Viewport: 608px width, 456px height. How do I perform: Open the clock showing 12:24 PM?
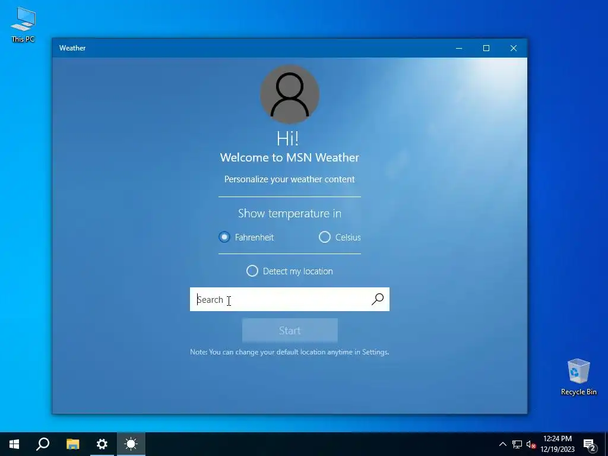(x=558, y=444)
